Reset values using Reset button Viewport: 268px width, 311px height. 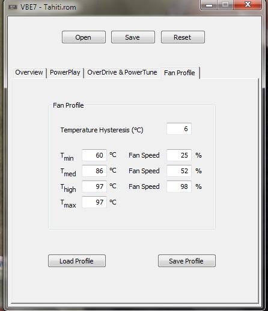183,37
